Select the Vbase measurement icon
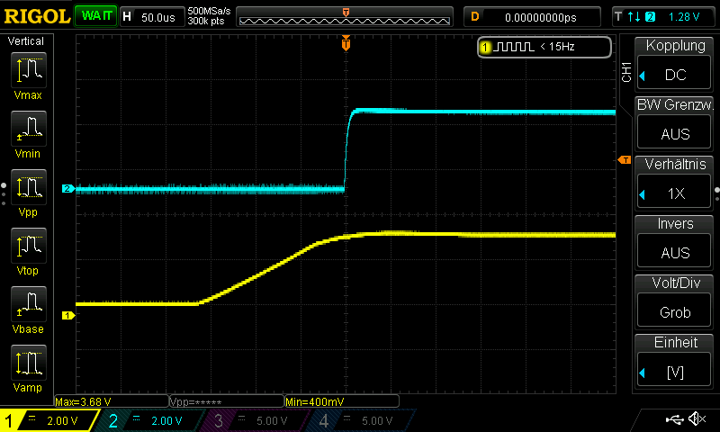The height and width of the screenshot is (432, 720). 29,304
